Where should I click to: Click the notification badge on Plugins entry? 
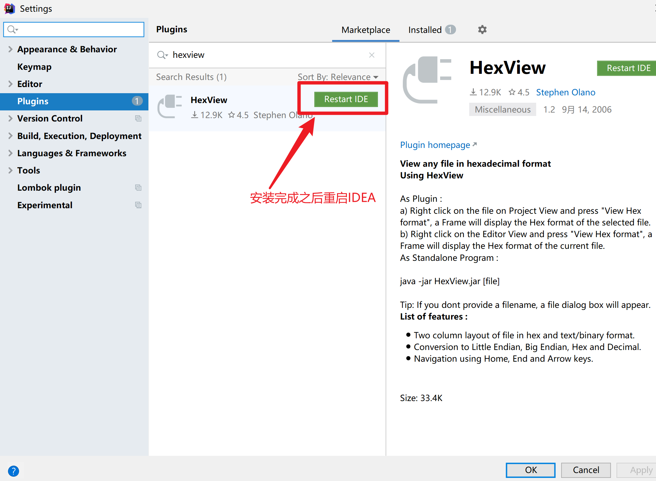pyautogui.click(x=137, y=101)
